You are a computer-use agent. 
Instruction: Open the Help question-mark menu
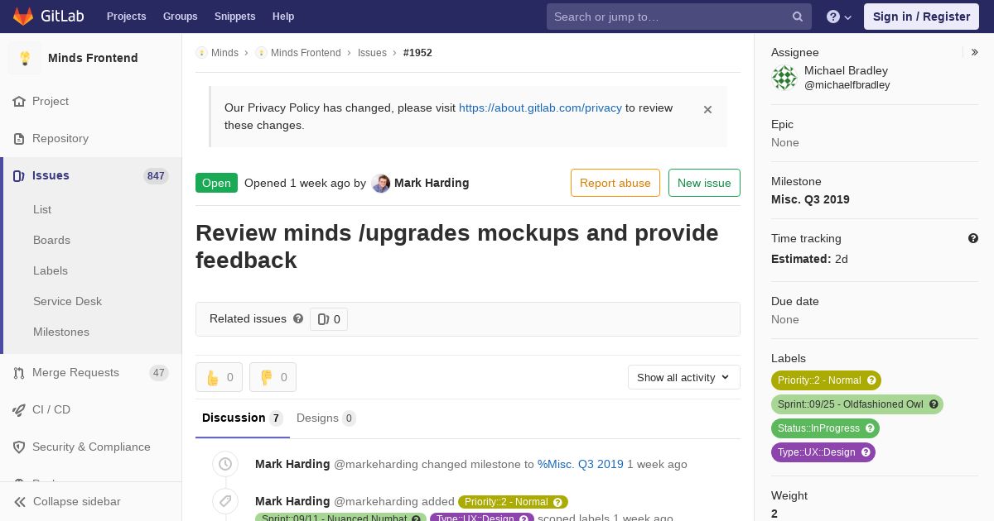[x=839, y=17]
